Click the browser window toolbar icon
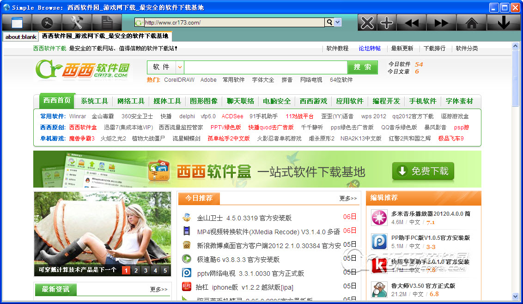The width and height of the screenshot is (523, 304). pos(17,23)
